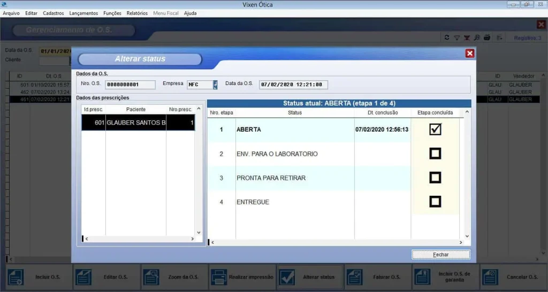Click the printer icon in the top toolbar
548x292 pixels.
pyautogui.click(x=487, y=37)
